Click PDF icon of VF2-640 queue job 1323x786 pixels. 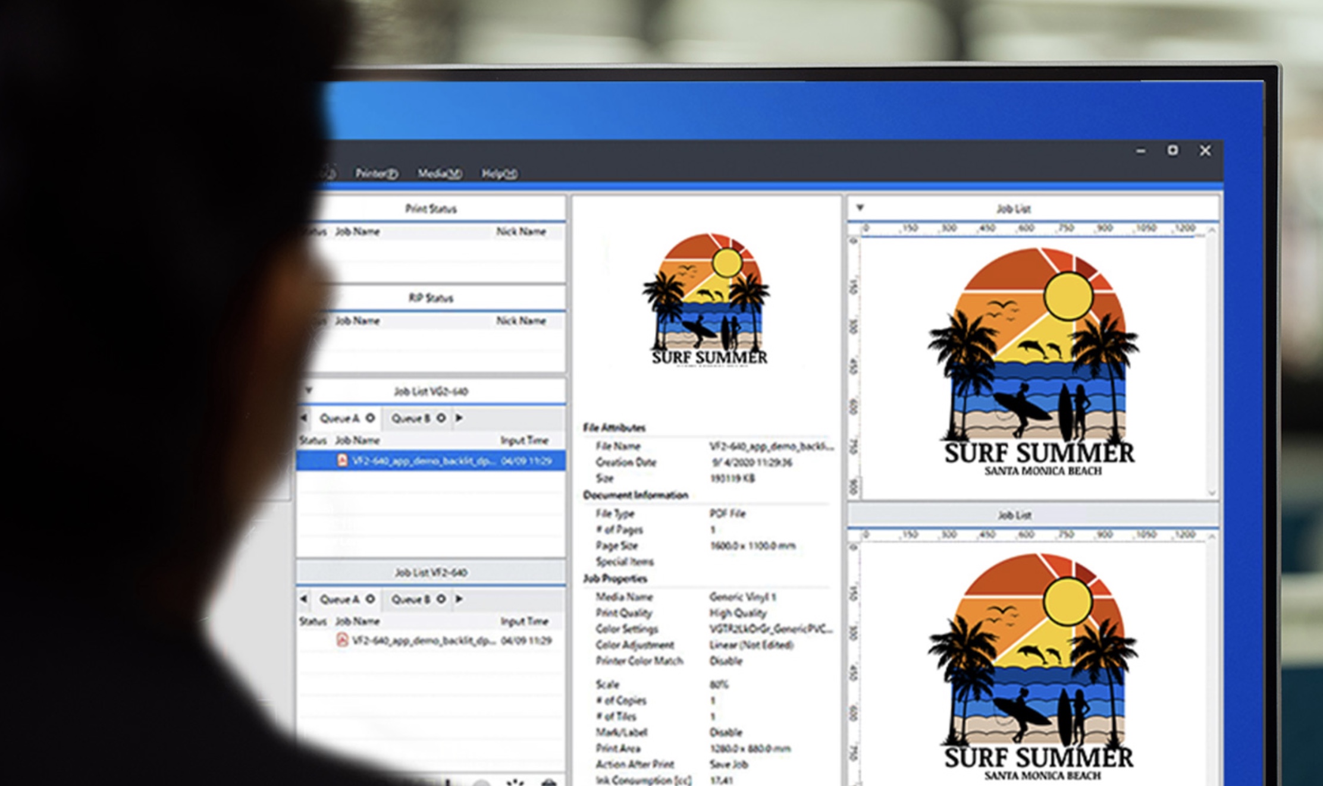tap(342, 640)
